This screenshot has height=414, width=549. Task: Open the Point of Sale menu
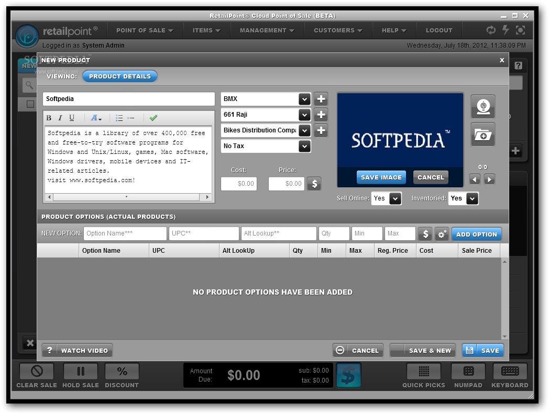click(145, 30)
